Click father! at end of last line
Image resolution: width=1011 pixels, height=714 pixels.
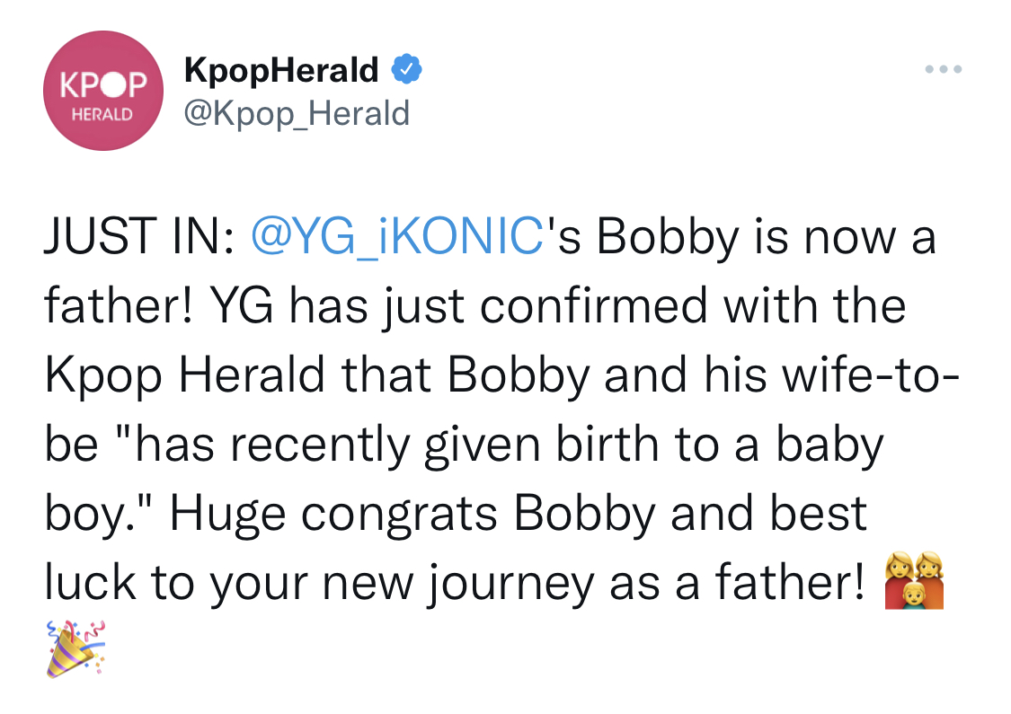tap(790, 582)
